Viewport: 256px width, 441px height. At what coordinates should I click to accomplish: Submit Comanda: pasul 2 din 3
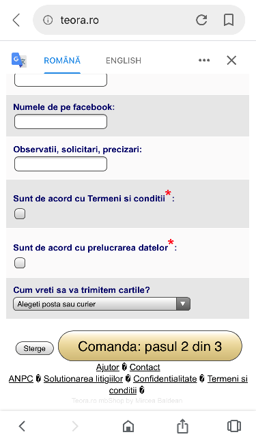click(150, 346)
